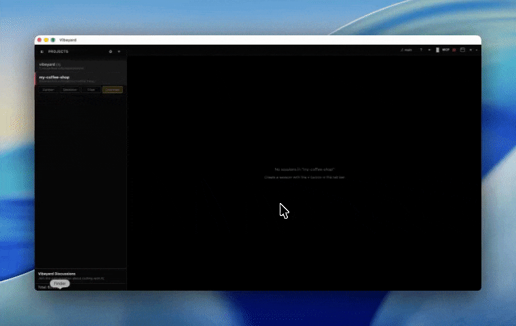Open settings via the Projects gear icon

pyautogui.click(x=111, y=52)
